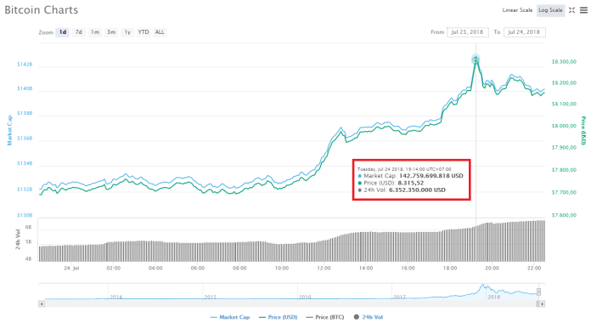Click the navigator range handle near 2018
This screenshot has height=323, width=591.
pyautogui.click(x=539, y=292)
